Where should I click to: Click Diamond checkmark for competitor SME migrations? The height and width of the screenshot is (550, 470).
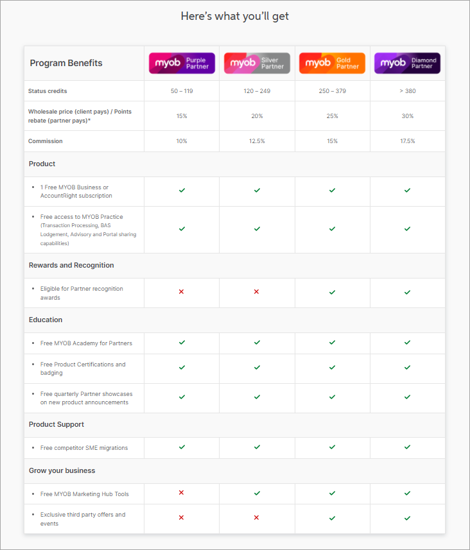pos(407,447)
